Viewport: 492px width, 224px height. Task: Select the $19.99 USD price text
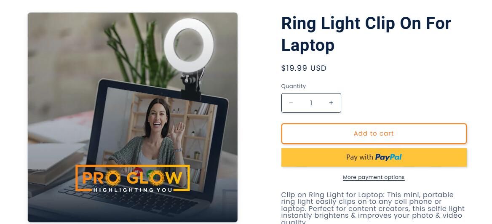pos(304,68)
